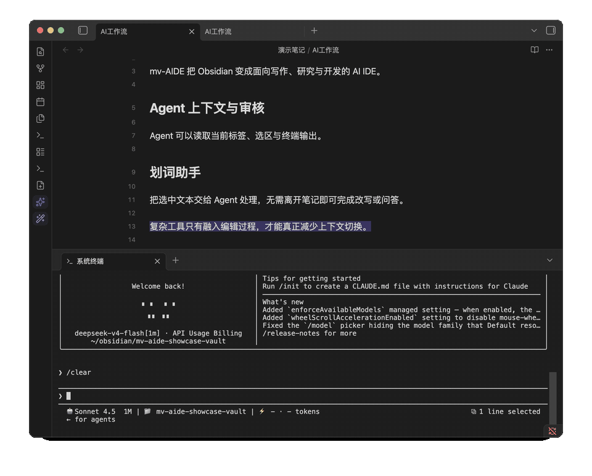The height and width of the screenshot is (476, 592).
Task: Click ~/obsidian/mv-aide-showcase-vault path
Action: 158,341
